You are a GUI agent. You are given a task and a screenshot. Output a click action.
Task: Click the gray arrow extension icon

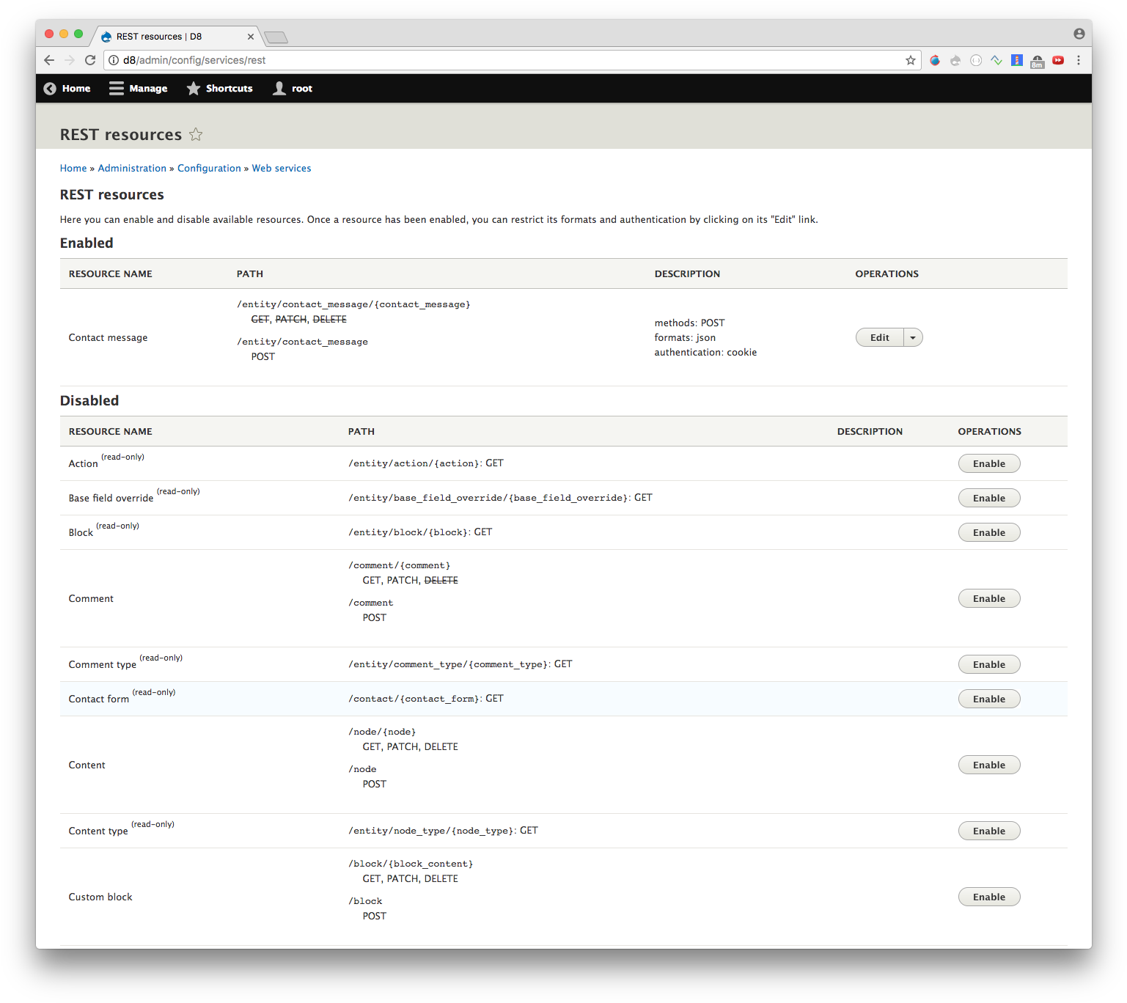coord(955,60)
